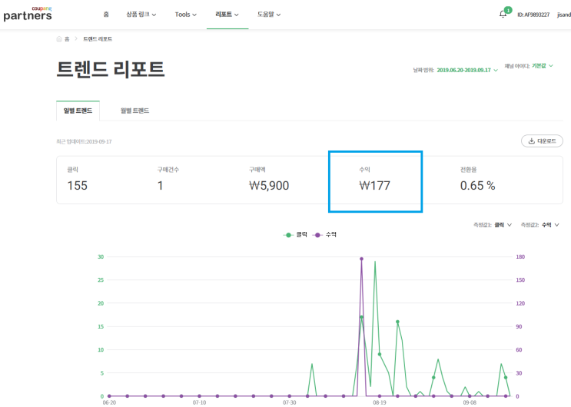Open the 도움말 menu
This screenshot has width=571, height=407.
point(269,15)
